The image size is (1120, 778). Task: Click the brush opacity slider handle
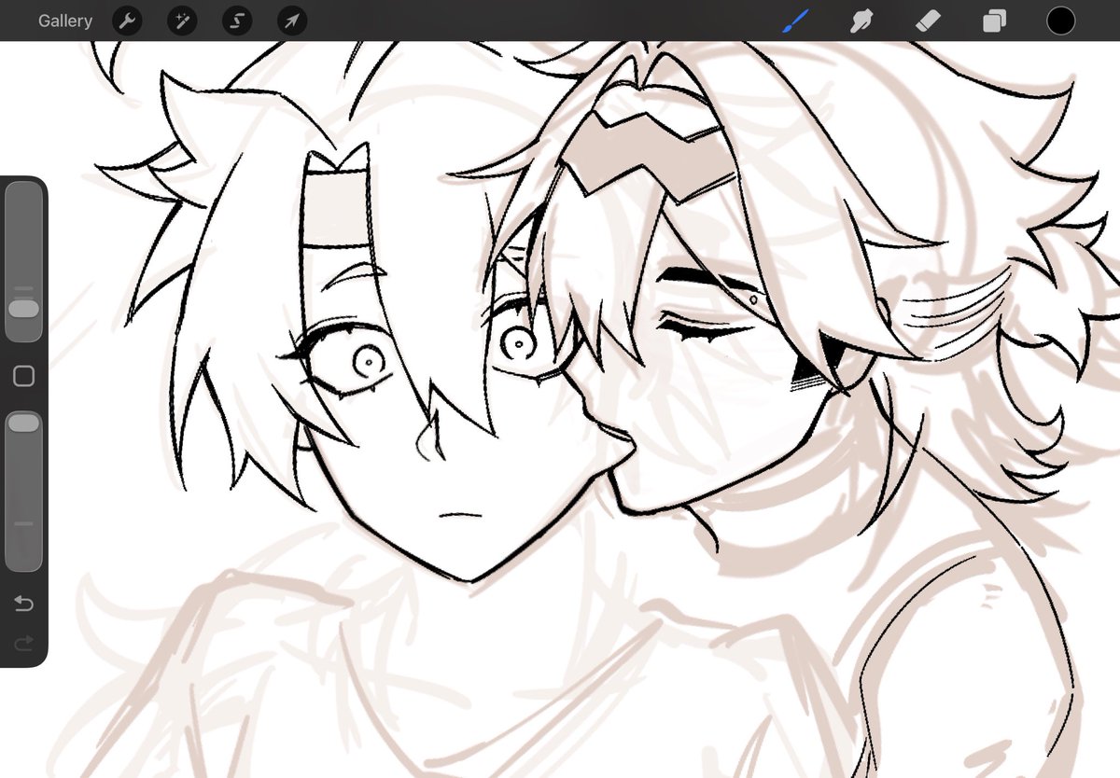coord(23,424)
